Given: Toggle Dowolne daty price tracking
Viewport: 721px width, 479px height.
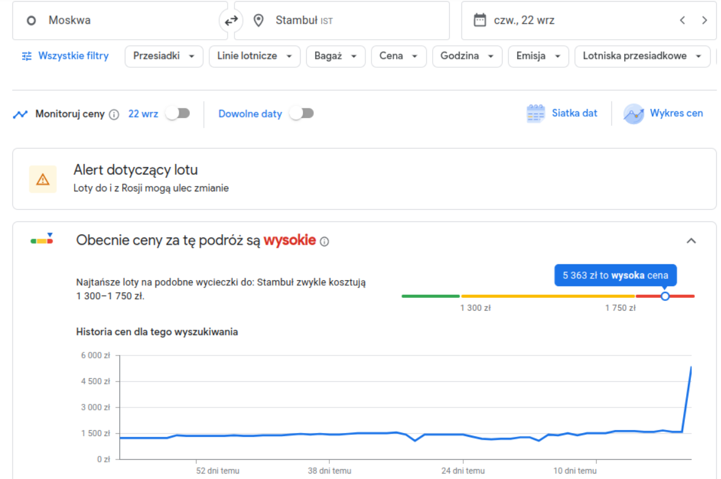Looking at the screenshot, I should [x=302, y=114].
